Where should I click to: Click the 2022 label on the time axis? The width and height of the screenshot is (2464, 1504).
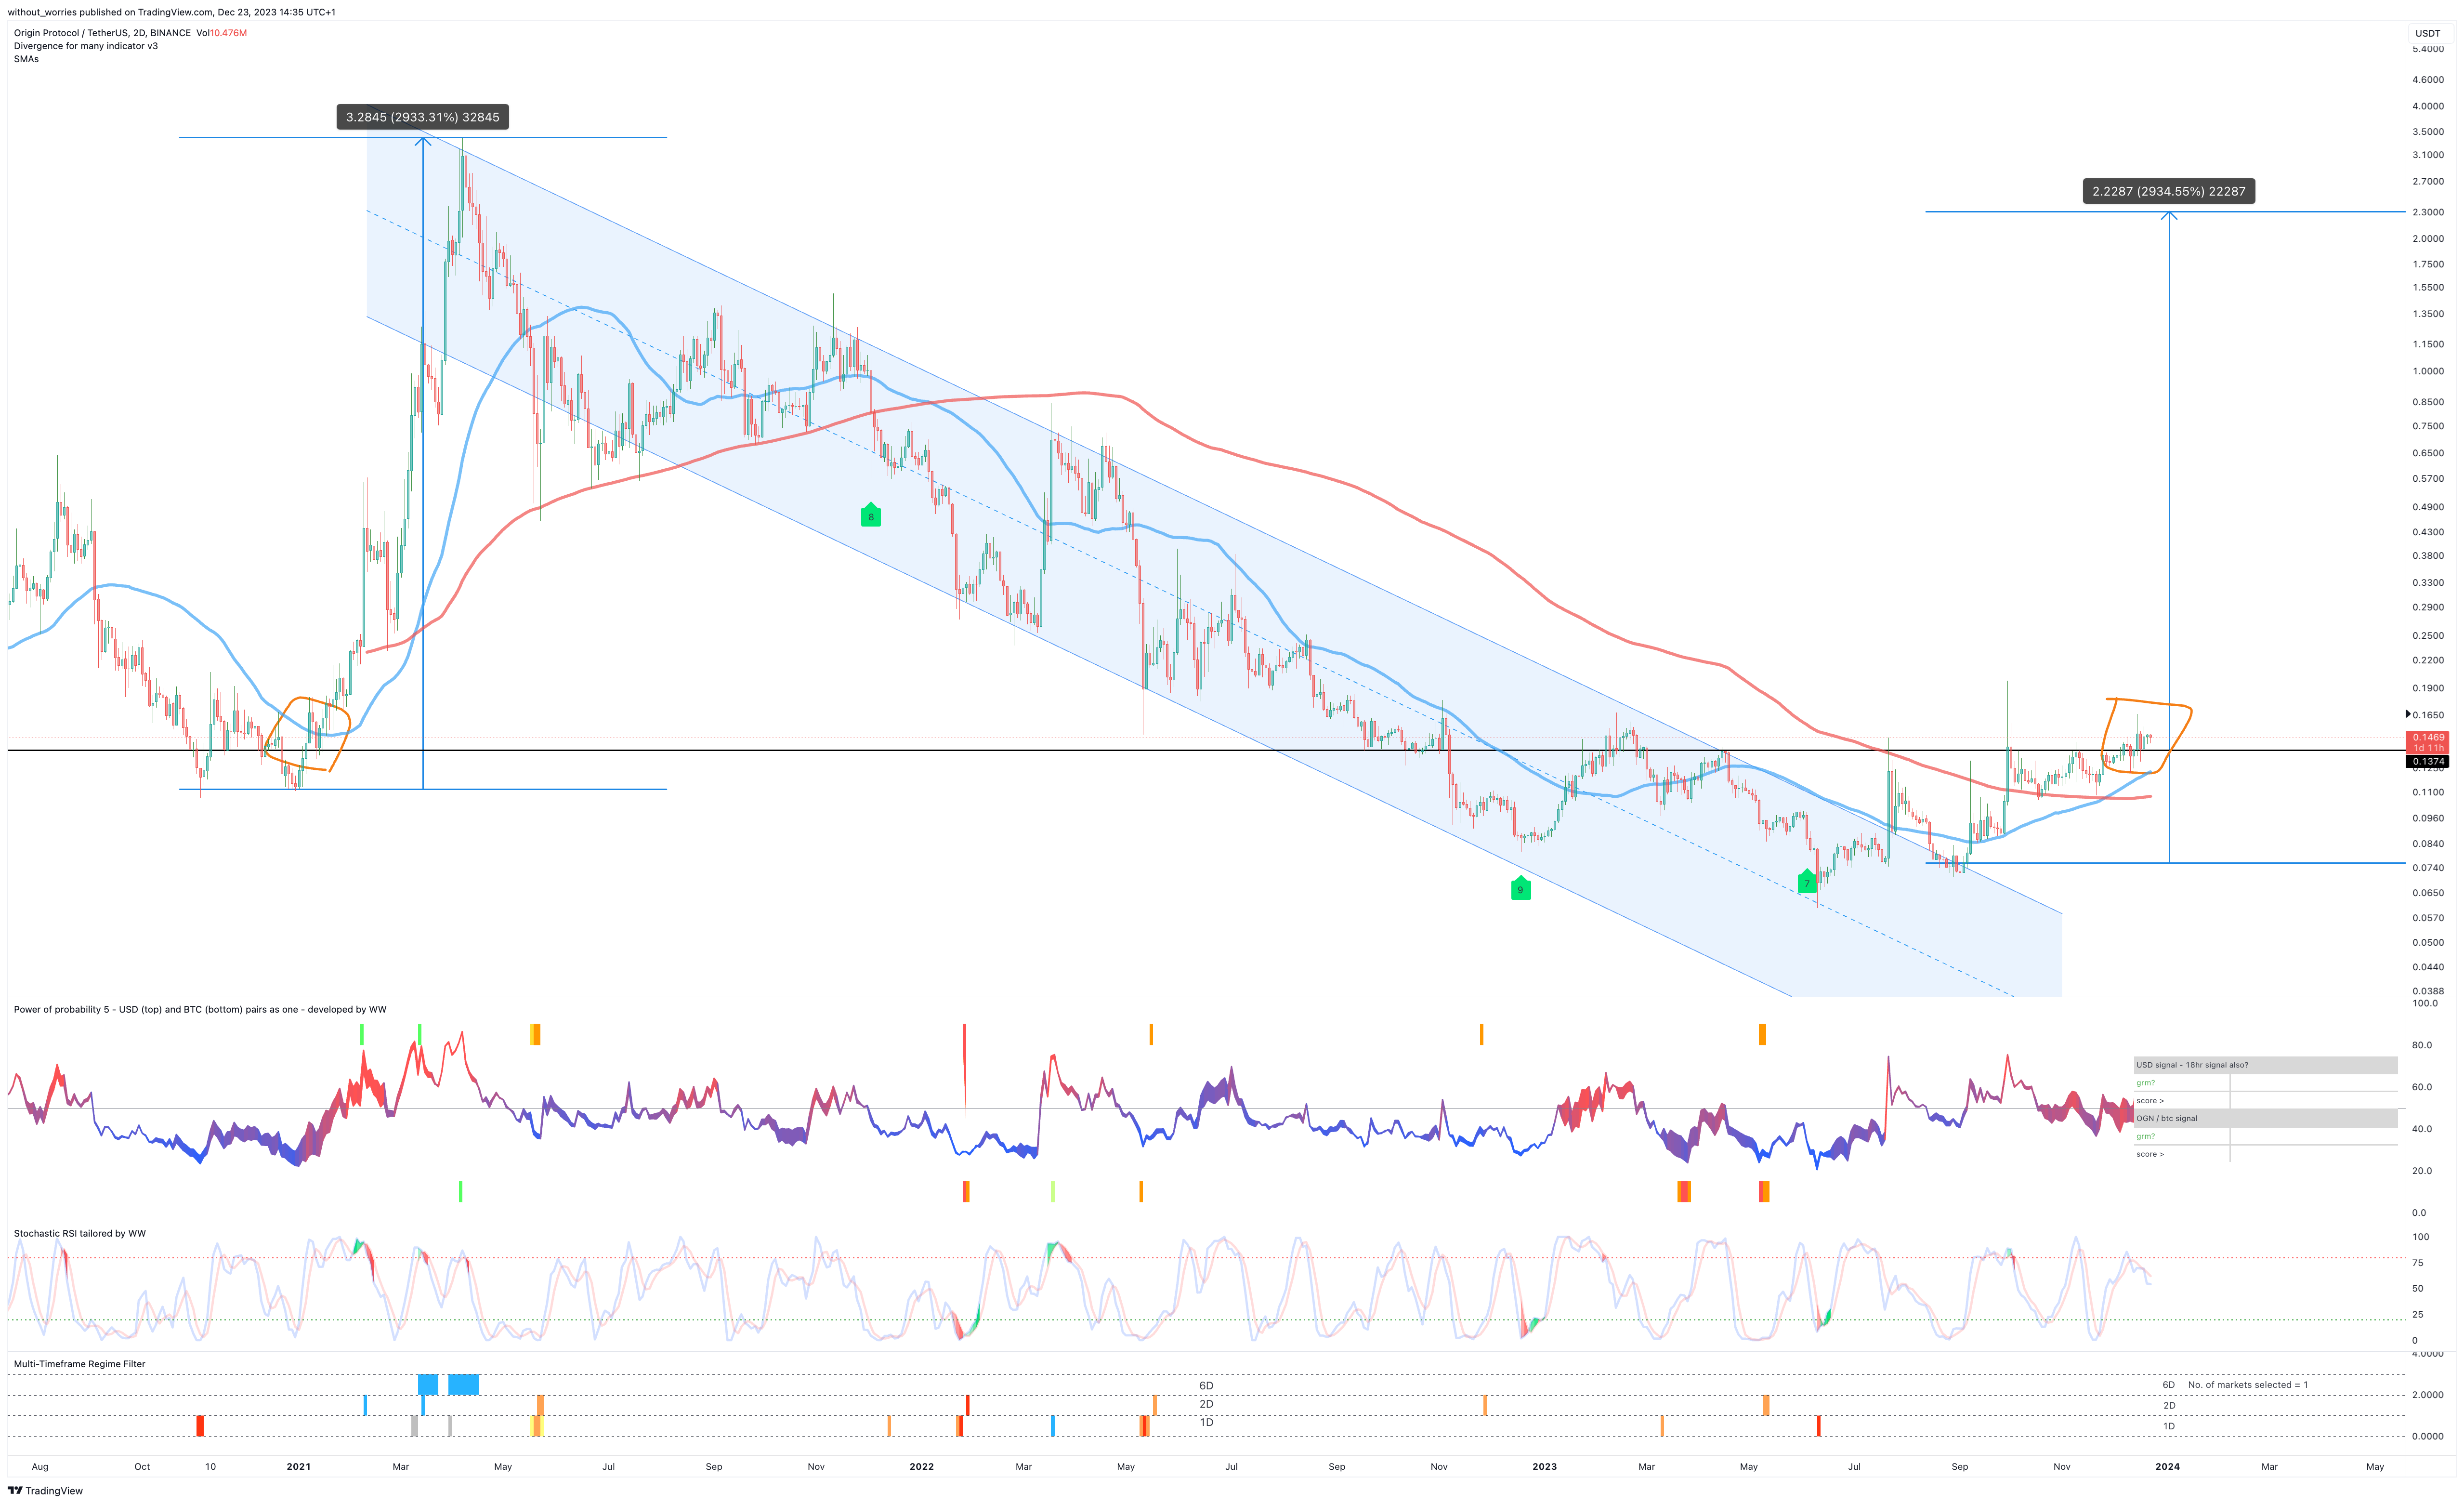pyautogui.click(x=921, y=1467)
